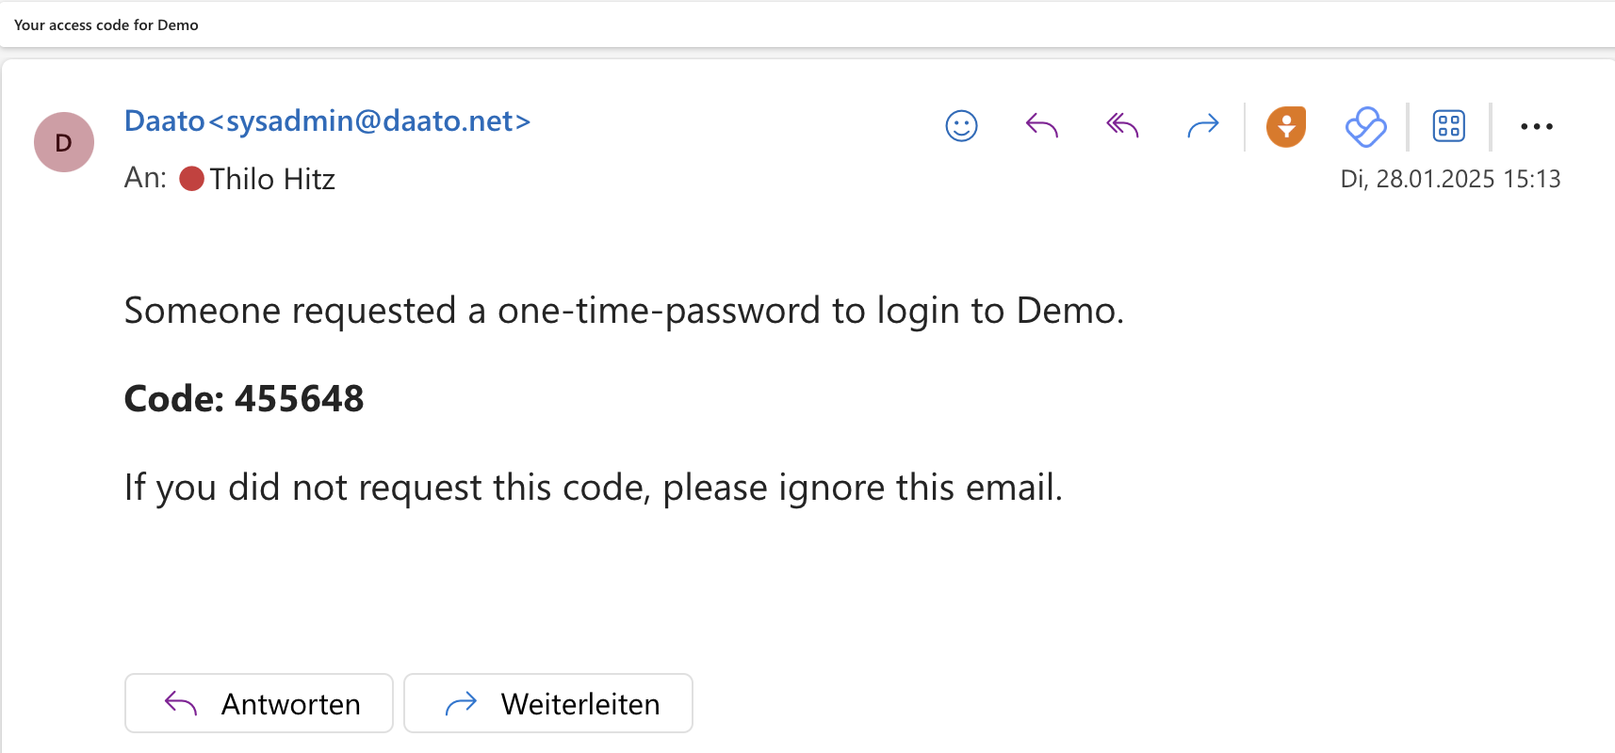
Task: Open sender Daato sysadmin@daato.net contact link
Action: (327, 121)
